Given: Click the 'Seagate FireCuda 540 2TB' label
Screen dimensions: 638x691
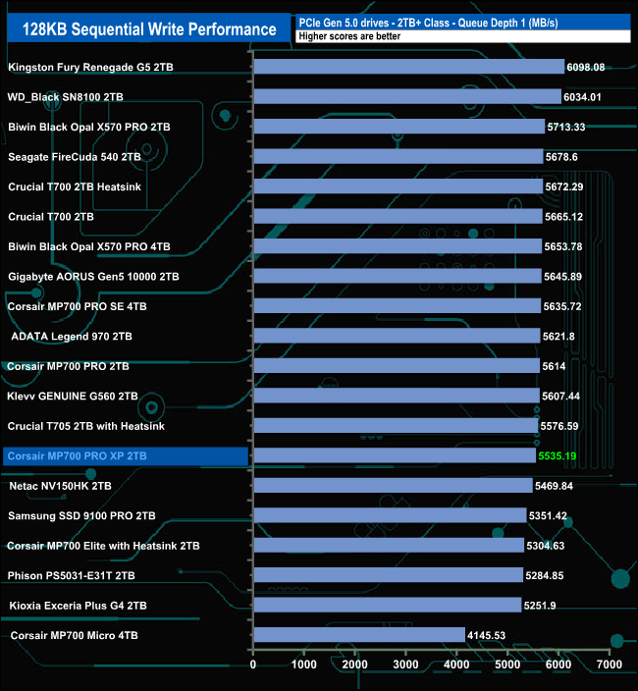Looking at the screenshot, I should tap(75, 157).
